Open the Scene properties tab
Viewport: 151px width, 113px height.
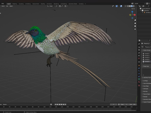tap(139, 56)
